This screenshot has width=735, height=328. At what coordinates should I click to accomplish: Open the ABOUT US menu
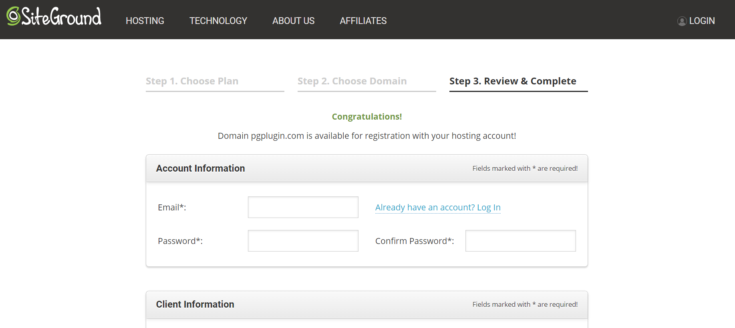(x=294, y=21)
